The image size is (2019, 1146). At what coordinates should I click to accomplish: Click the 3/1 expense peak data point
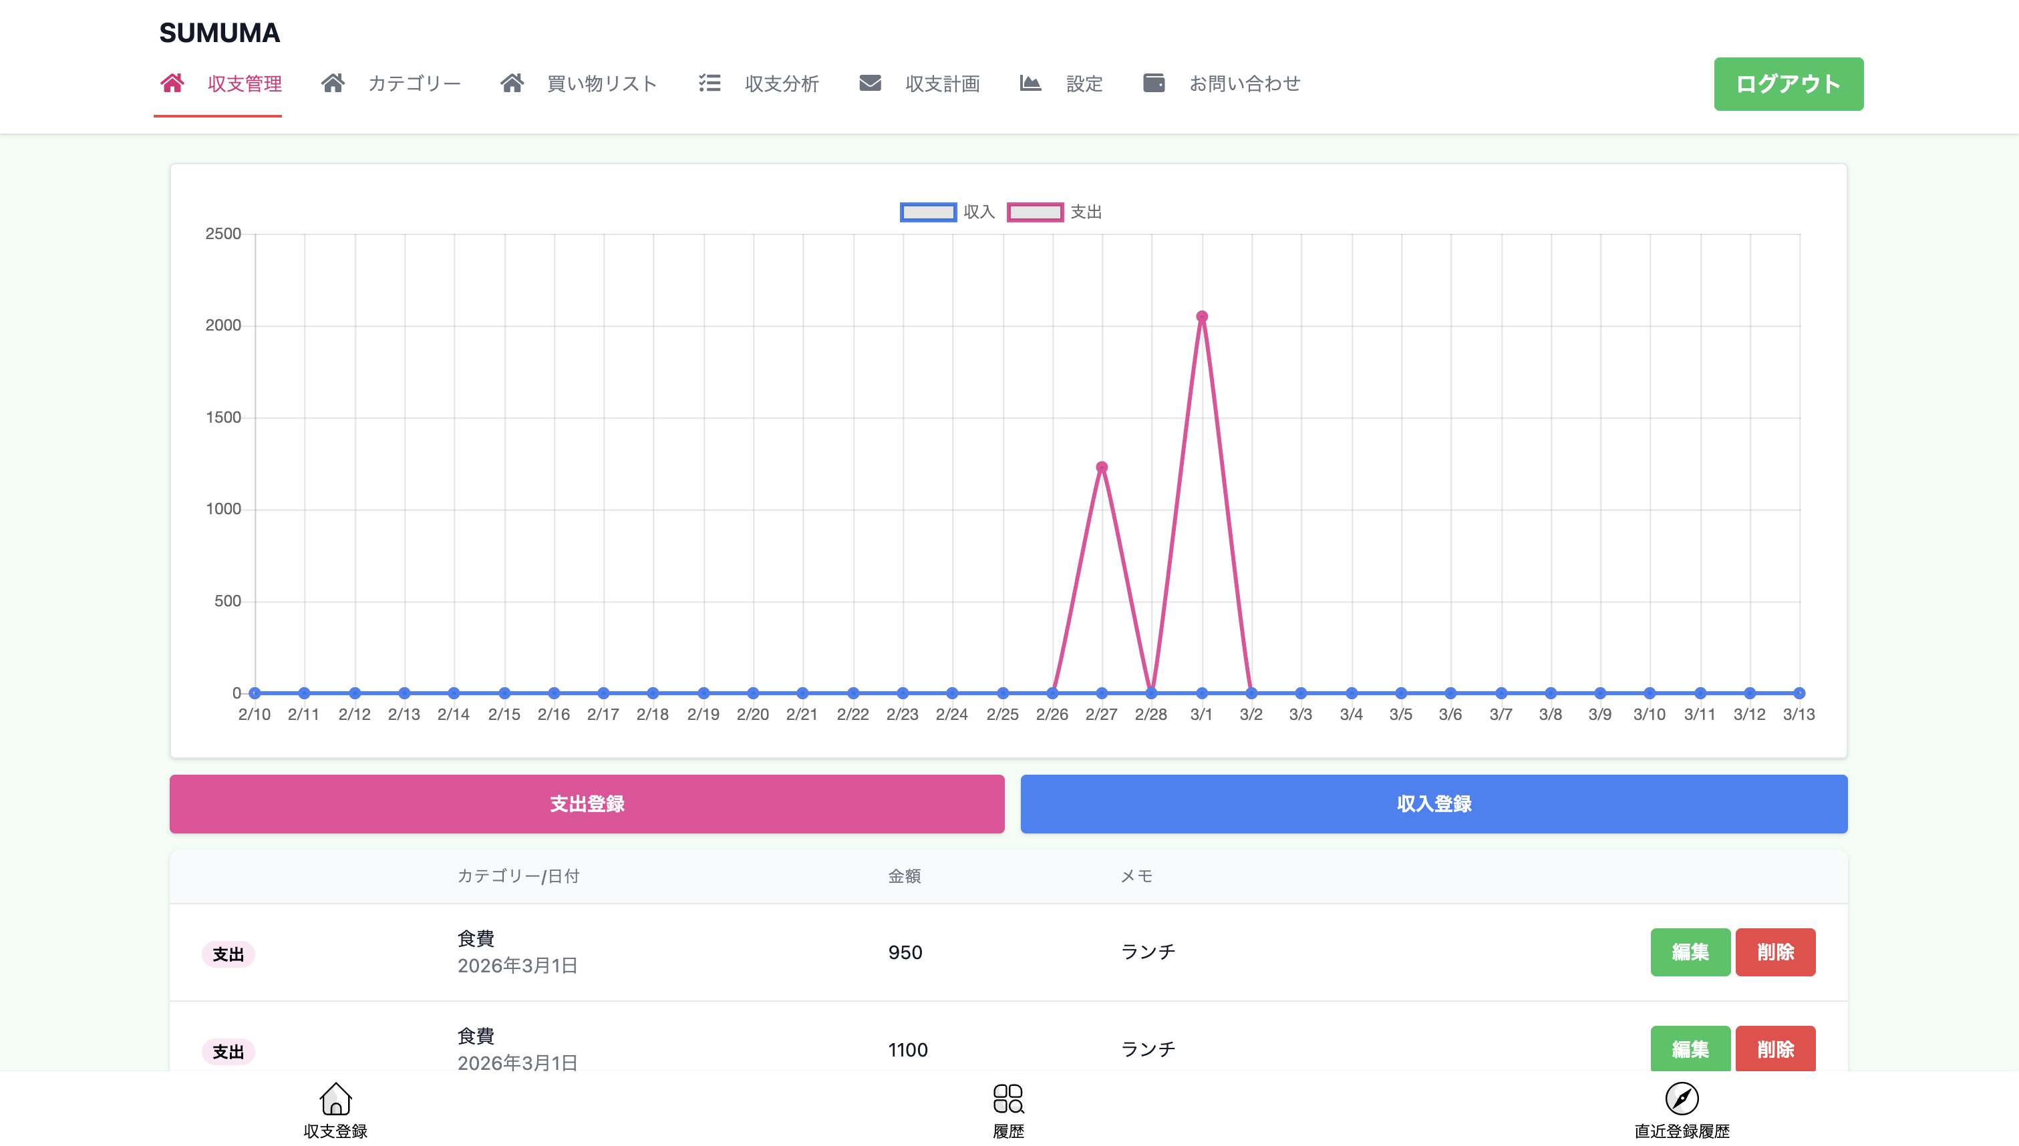point(1201,317)
